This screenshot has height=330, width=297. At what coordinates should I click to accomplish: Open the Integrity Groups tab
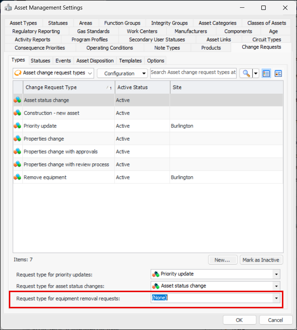click(x=169, y=23)
